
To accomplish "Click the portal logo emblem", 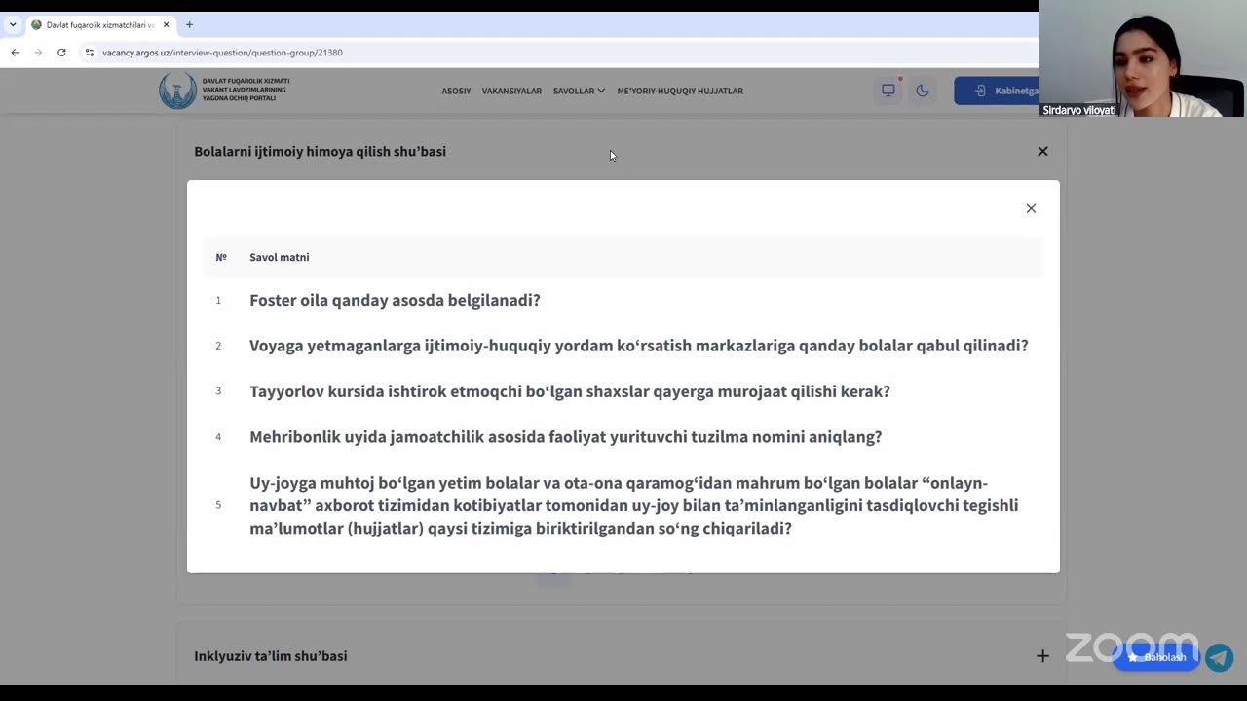I will pos(177,91).
